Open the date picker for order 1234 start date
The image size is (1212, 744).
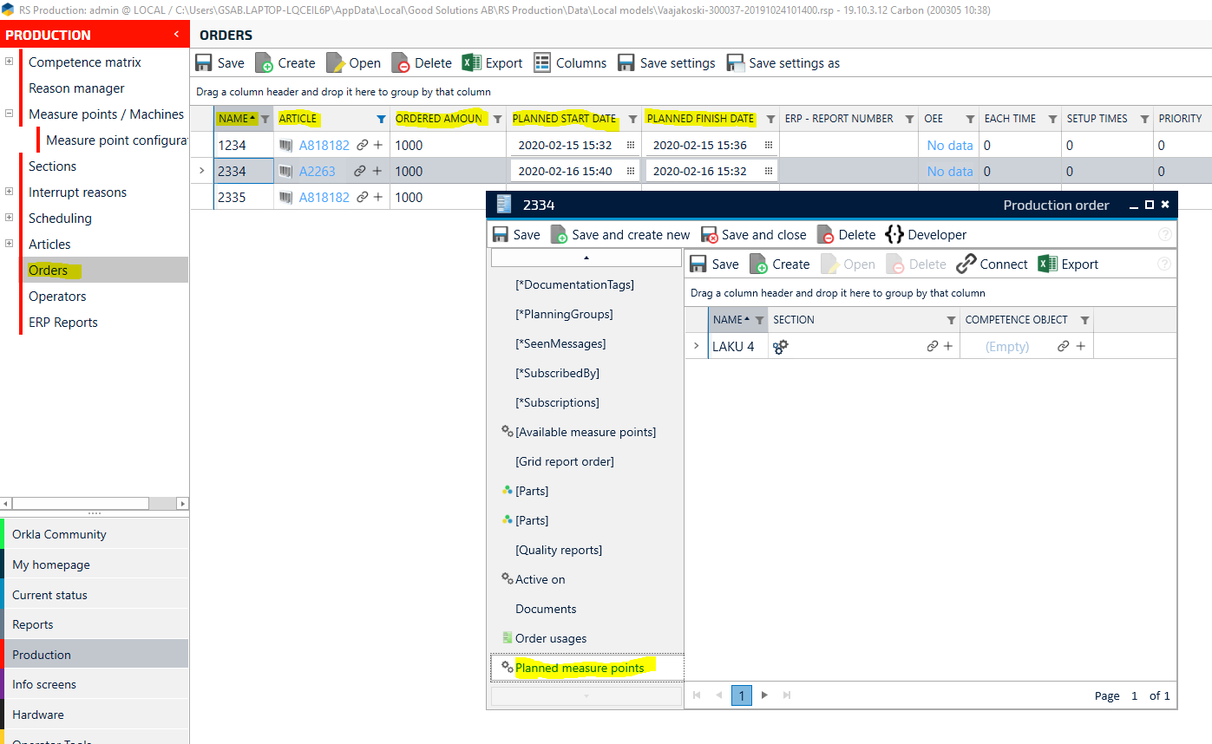coord(631,146)
